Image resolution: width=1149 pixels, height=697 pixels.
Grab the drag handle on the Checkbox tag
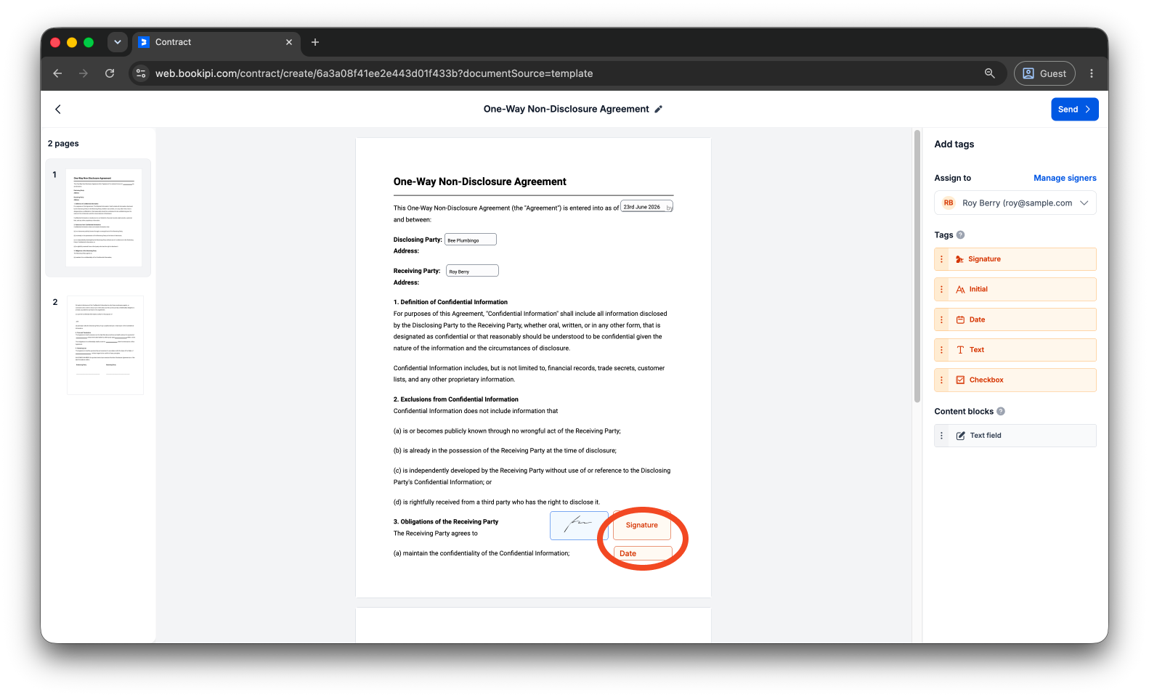[x=942, y=380]
